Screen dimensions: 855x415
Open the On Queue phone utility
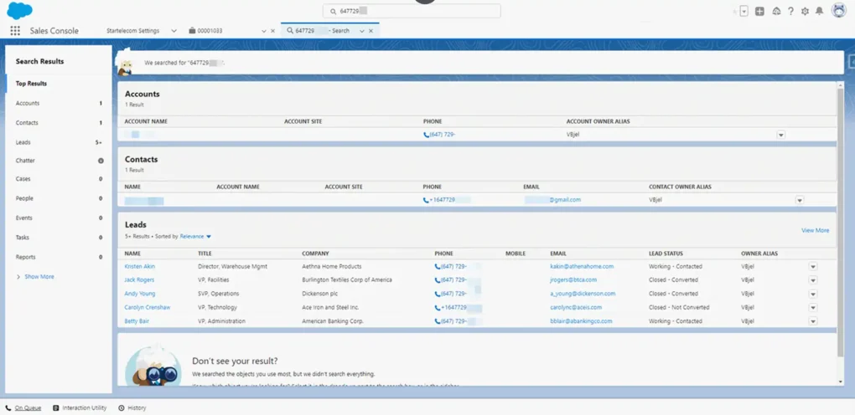(23, 408)
